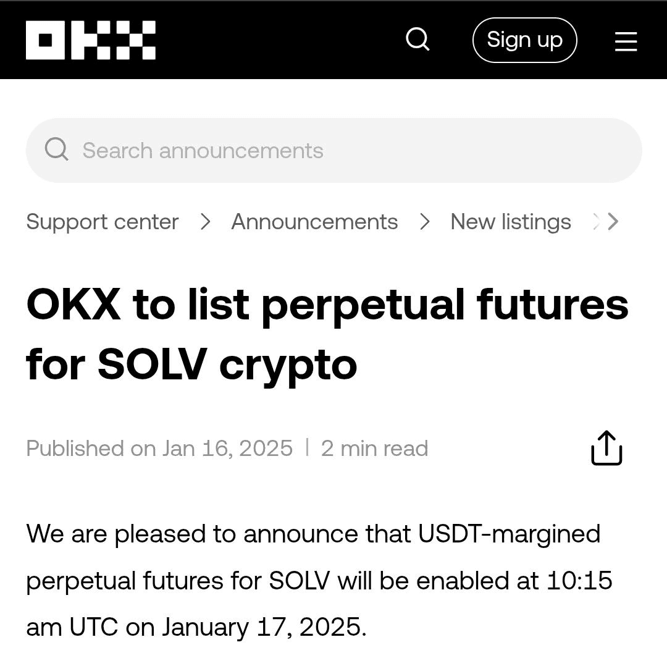Navigate to New listings breadcrumb
The width and height of the screenshot is (667, 658).
pos(511,222)
